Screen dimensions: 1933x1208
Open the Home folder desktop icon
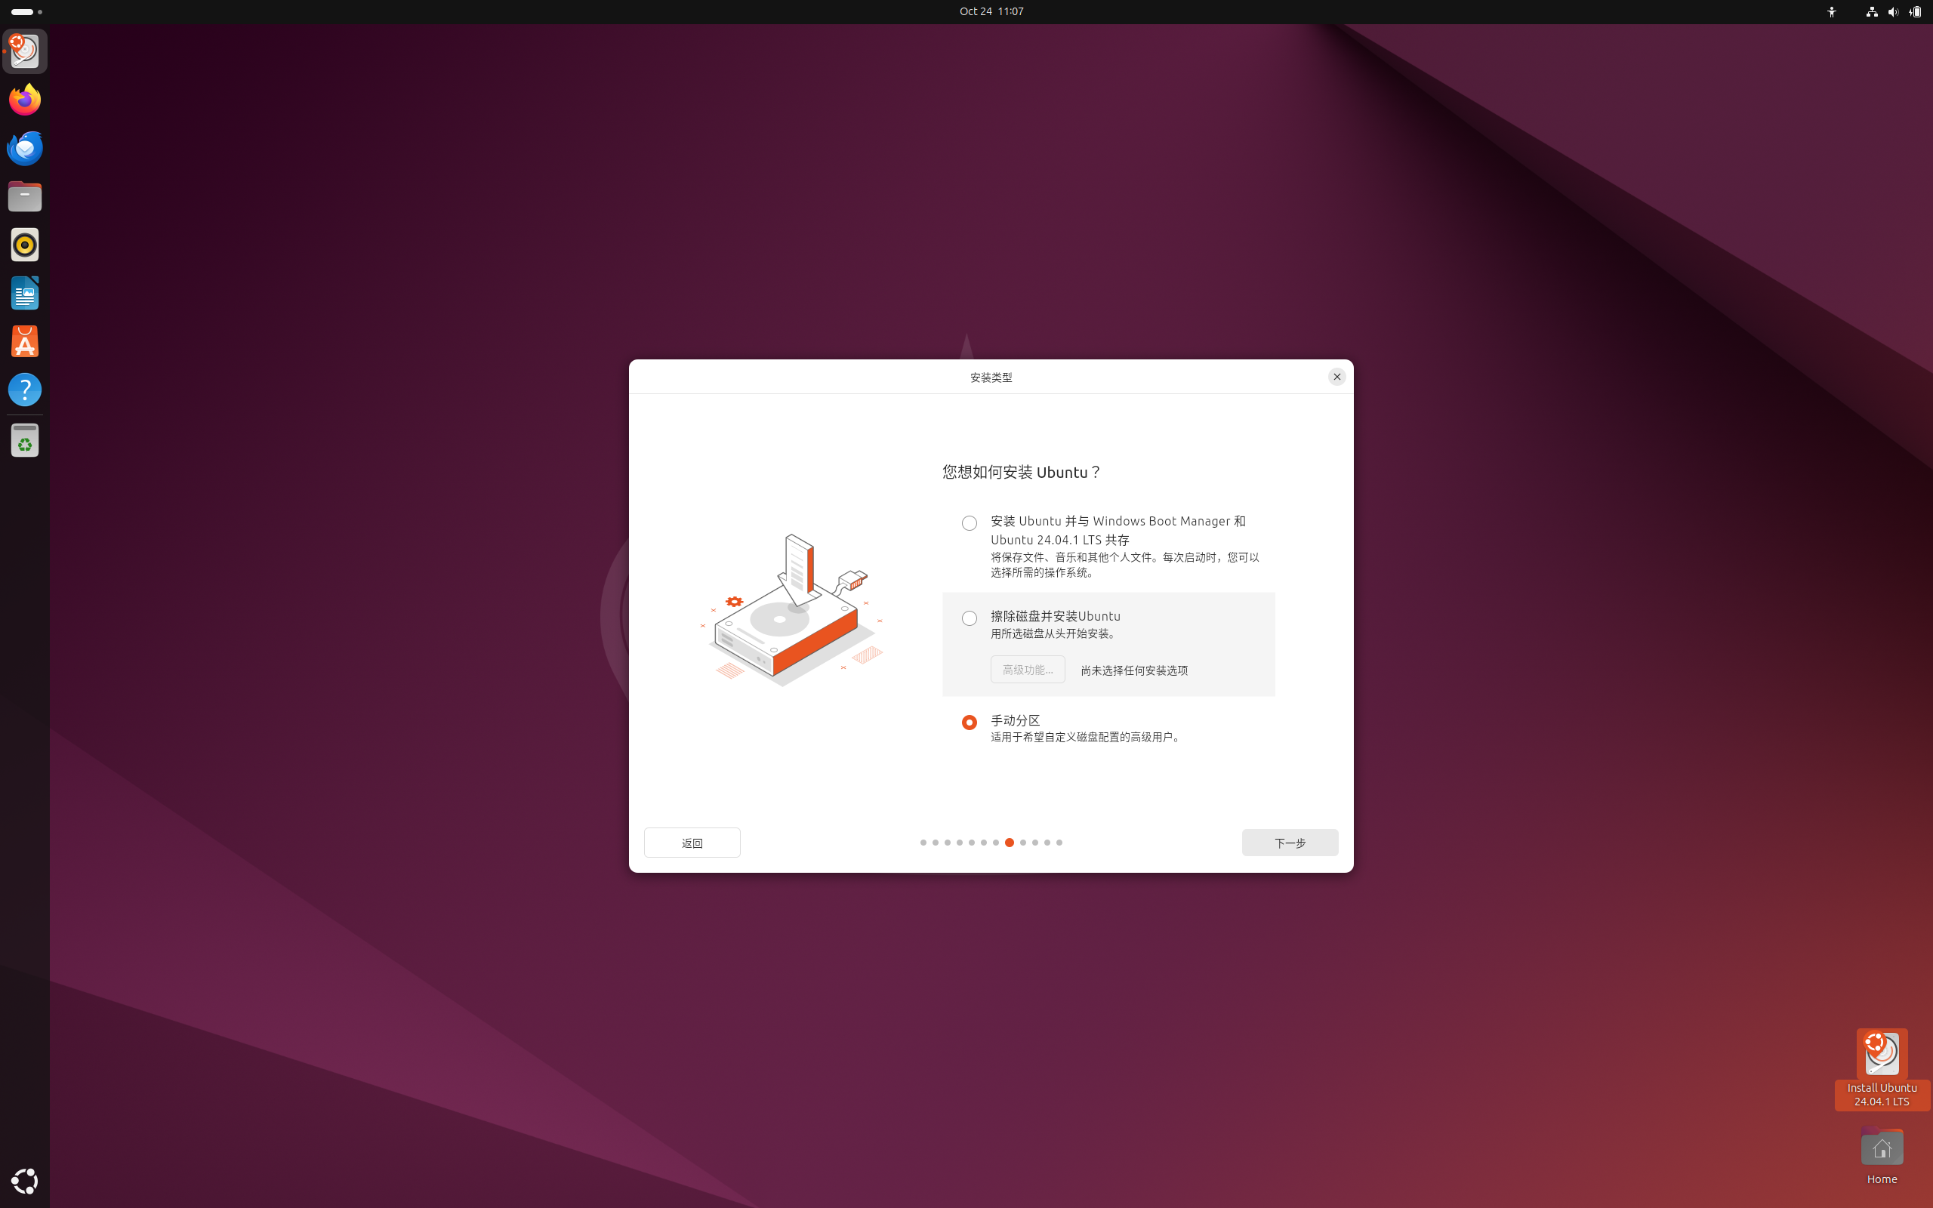coord(1882,1156)
